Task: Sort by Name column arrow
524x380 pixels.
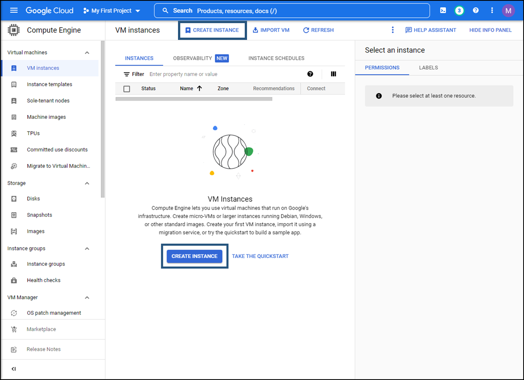Action: click(199, 88)
